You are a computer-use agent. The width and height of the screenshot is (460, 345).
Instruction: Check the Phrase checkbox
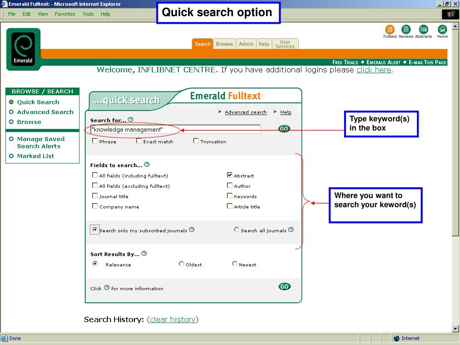click(95, 141)
